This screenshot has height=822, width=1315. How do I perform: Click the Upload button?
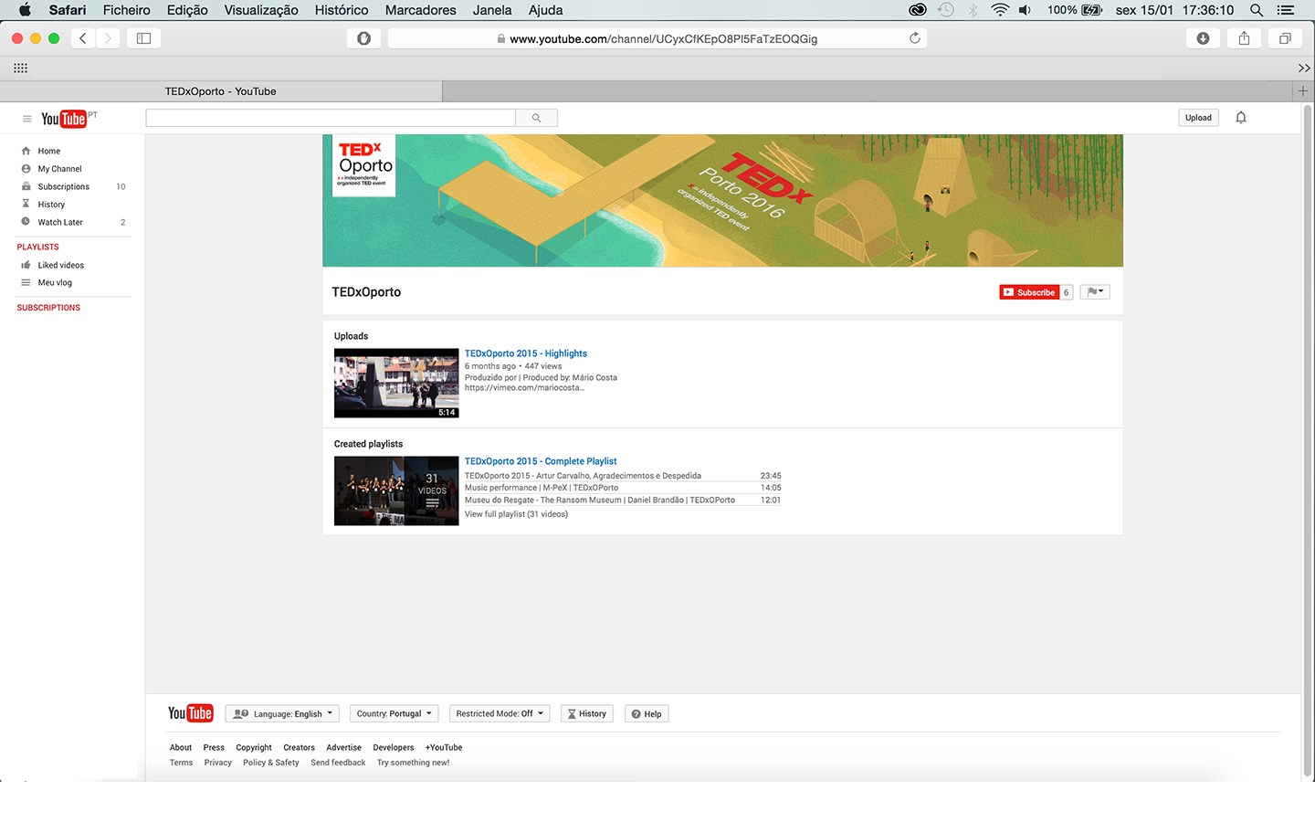(x=1198, y=118)
